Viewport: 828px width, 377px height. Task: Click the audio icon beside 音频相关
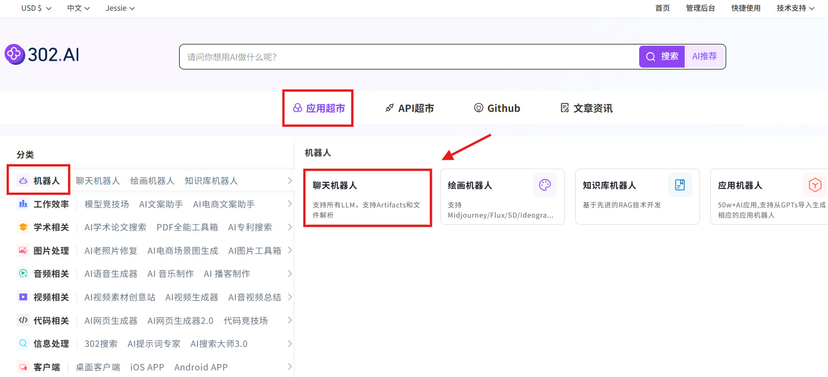23,273
